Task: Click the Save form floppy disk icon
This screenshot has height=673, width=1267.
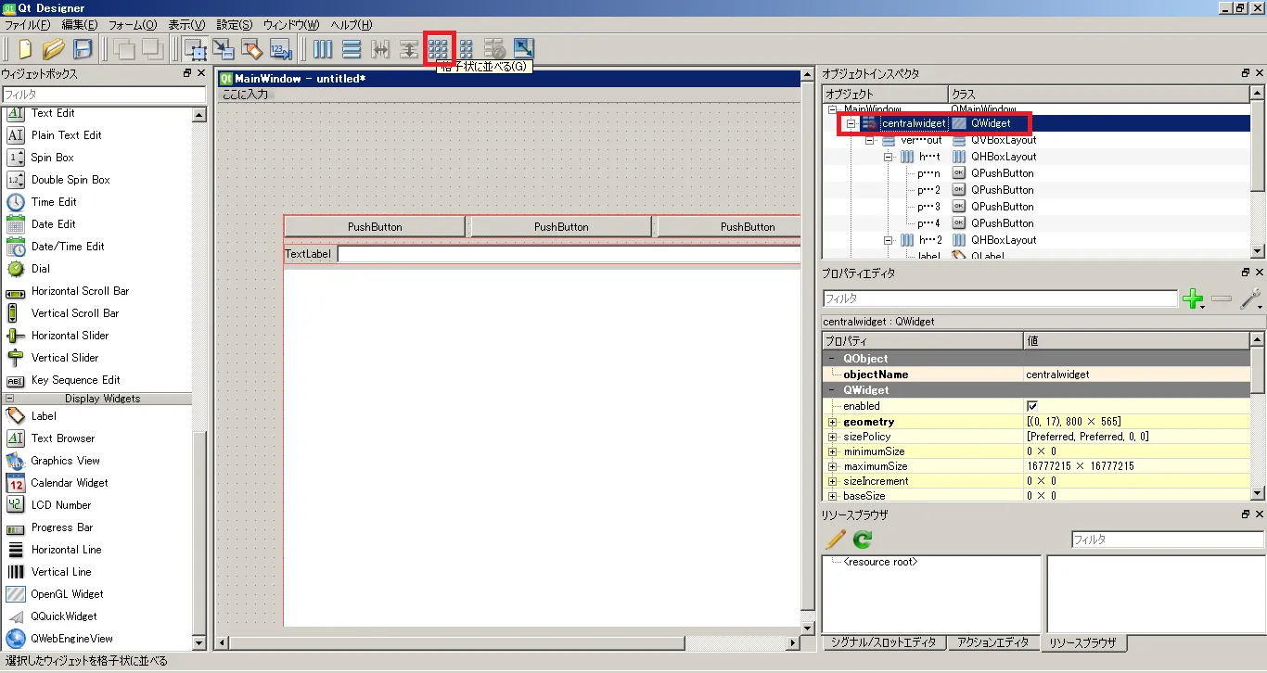Action: click(83, 49)
